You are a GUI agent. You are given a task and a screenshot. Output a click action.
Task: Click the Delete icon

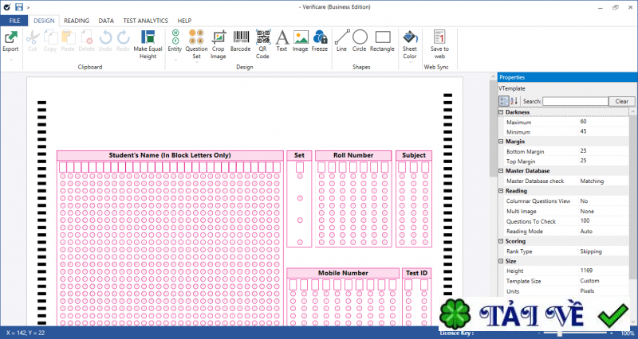point(86,37)
